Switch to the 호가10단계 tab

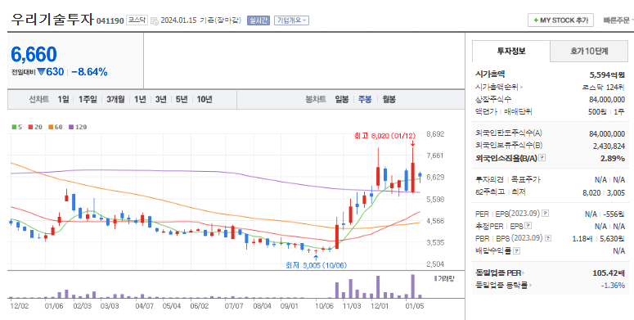point(589,52)
